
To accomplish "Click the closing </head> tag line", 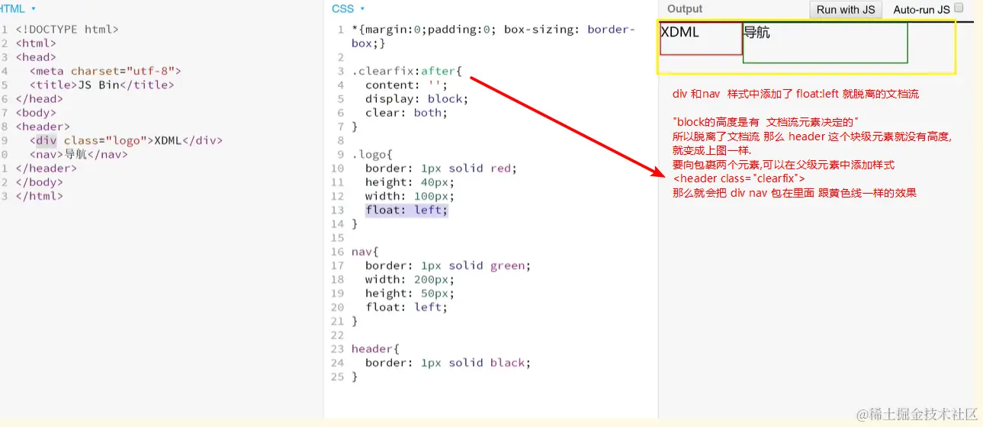I will [39, 98].
